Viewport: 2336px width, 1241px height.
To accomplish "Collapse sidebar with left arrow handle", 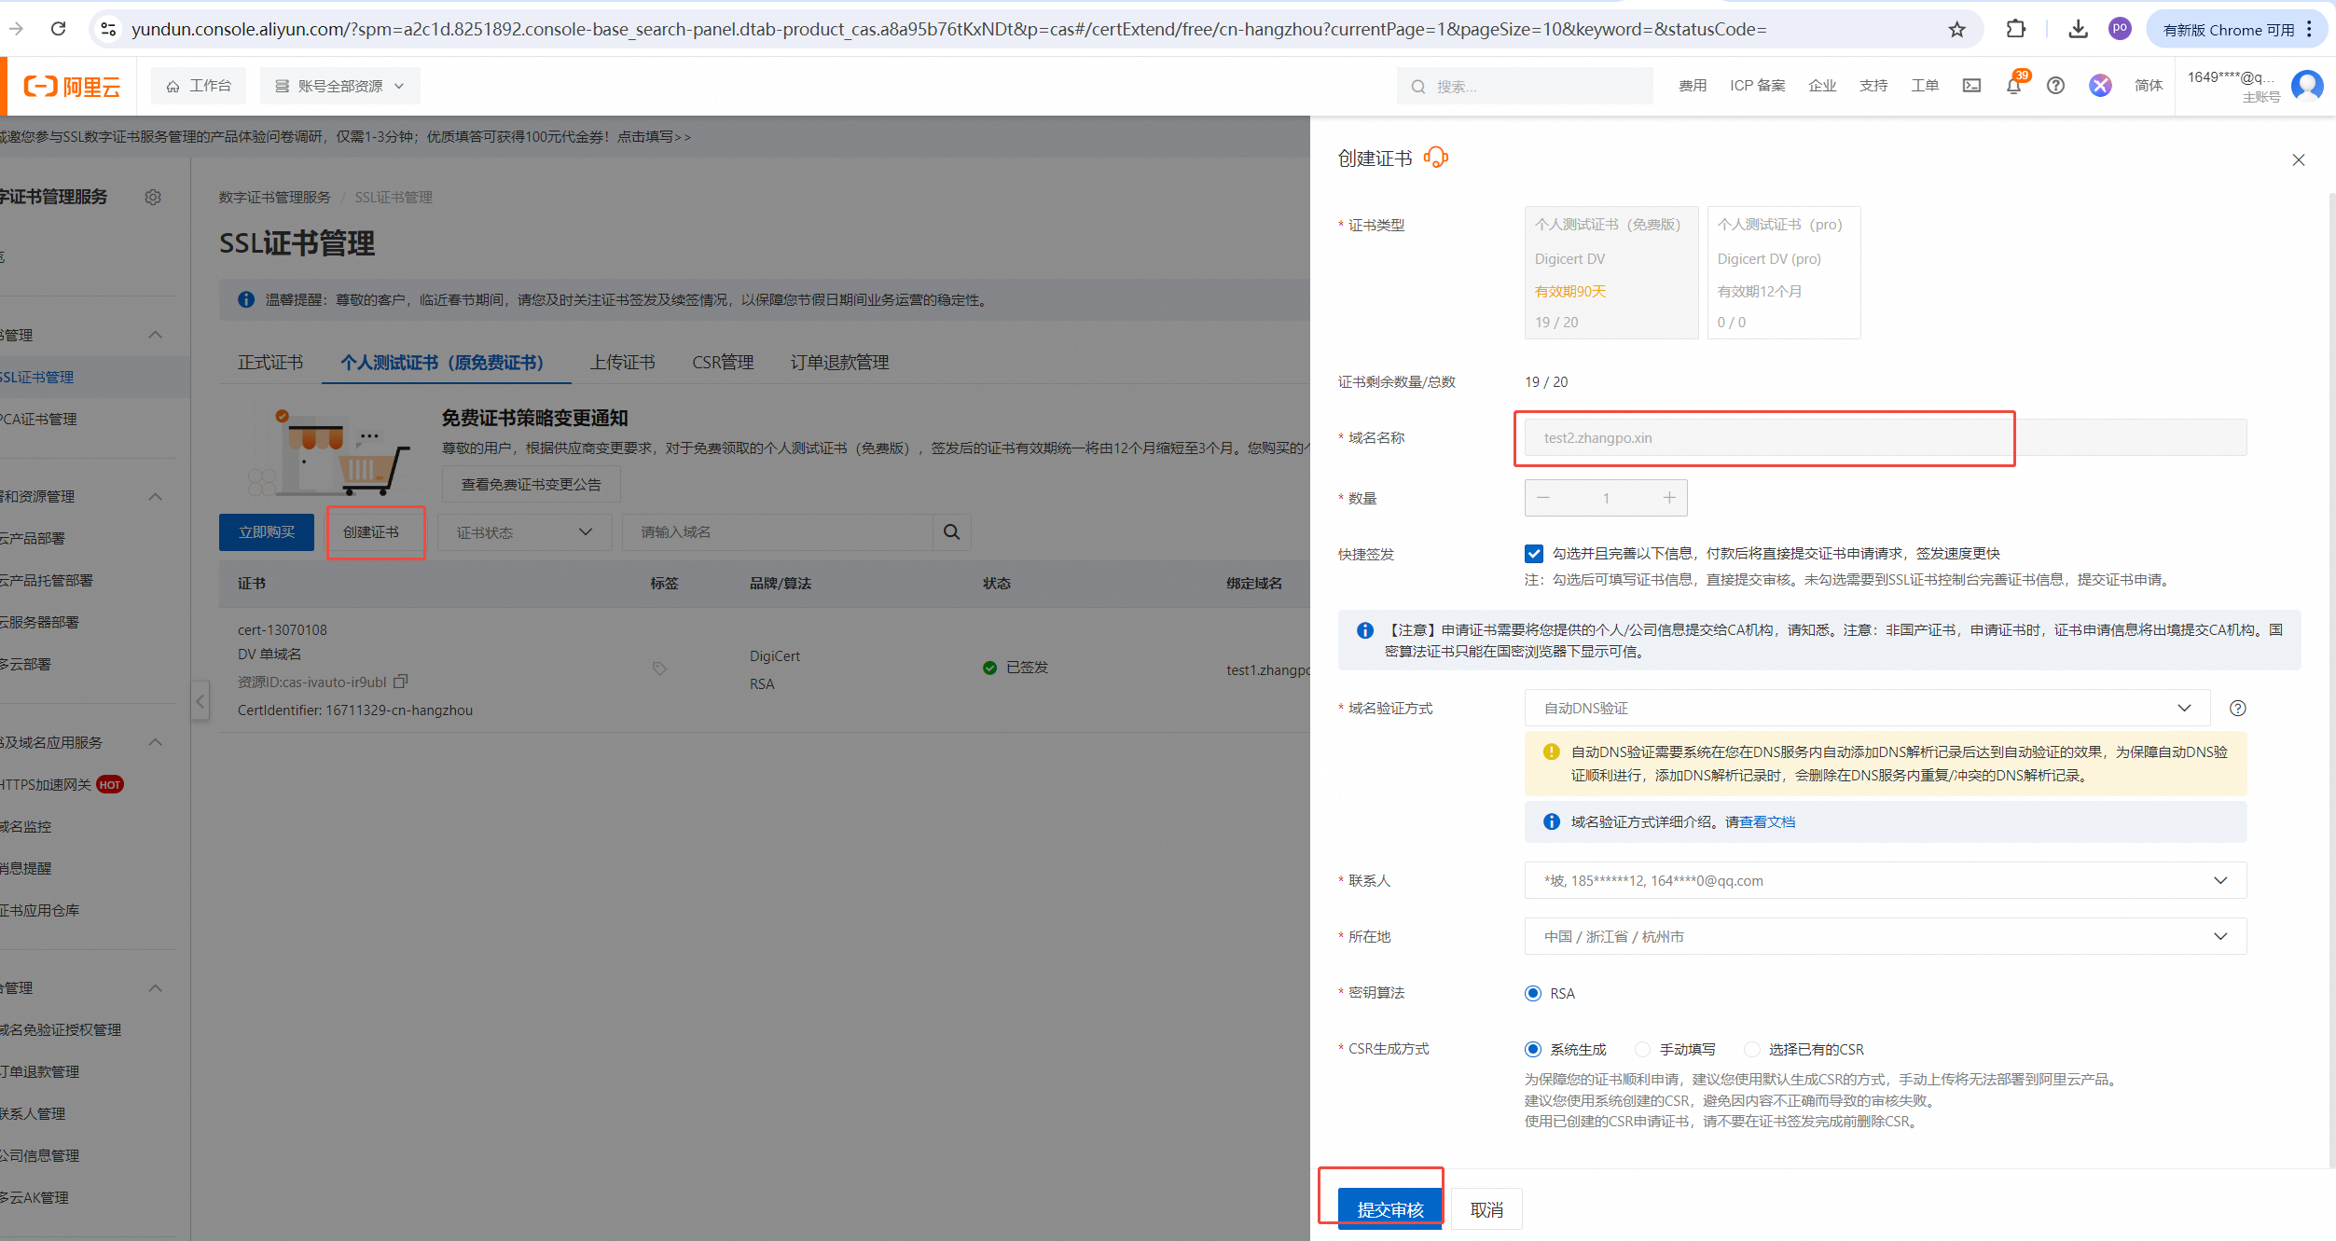I will pos(200,701).
